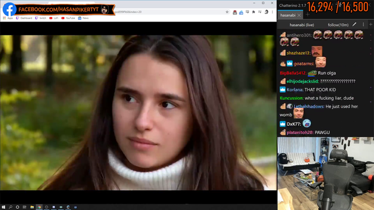Click username platanitoh28 in chat
The image size is (374, 210).
pos(300,132)
